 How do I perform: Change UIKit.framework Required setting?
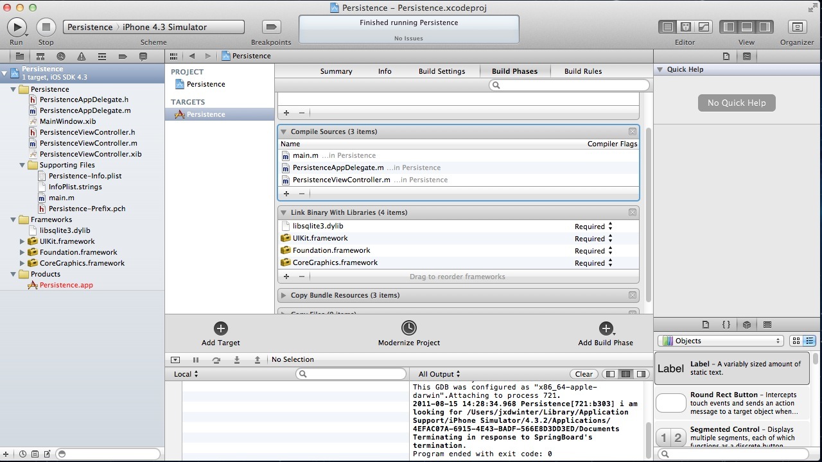593,239
